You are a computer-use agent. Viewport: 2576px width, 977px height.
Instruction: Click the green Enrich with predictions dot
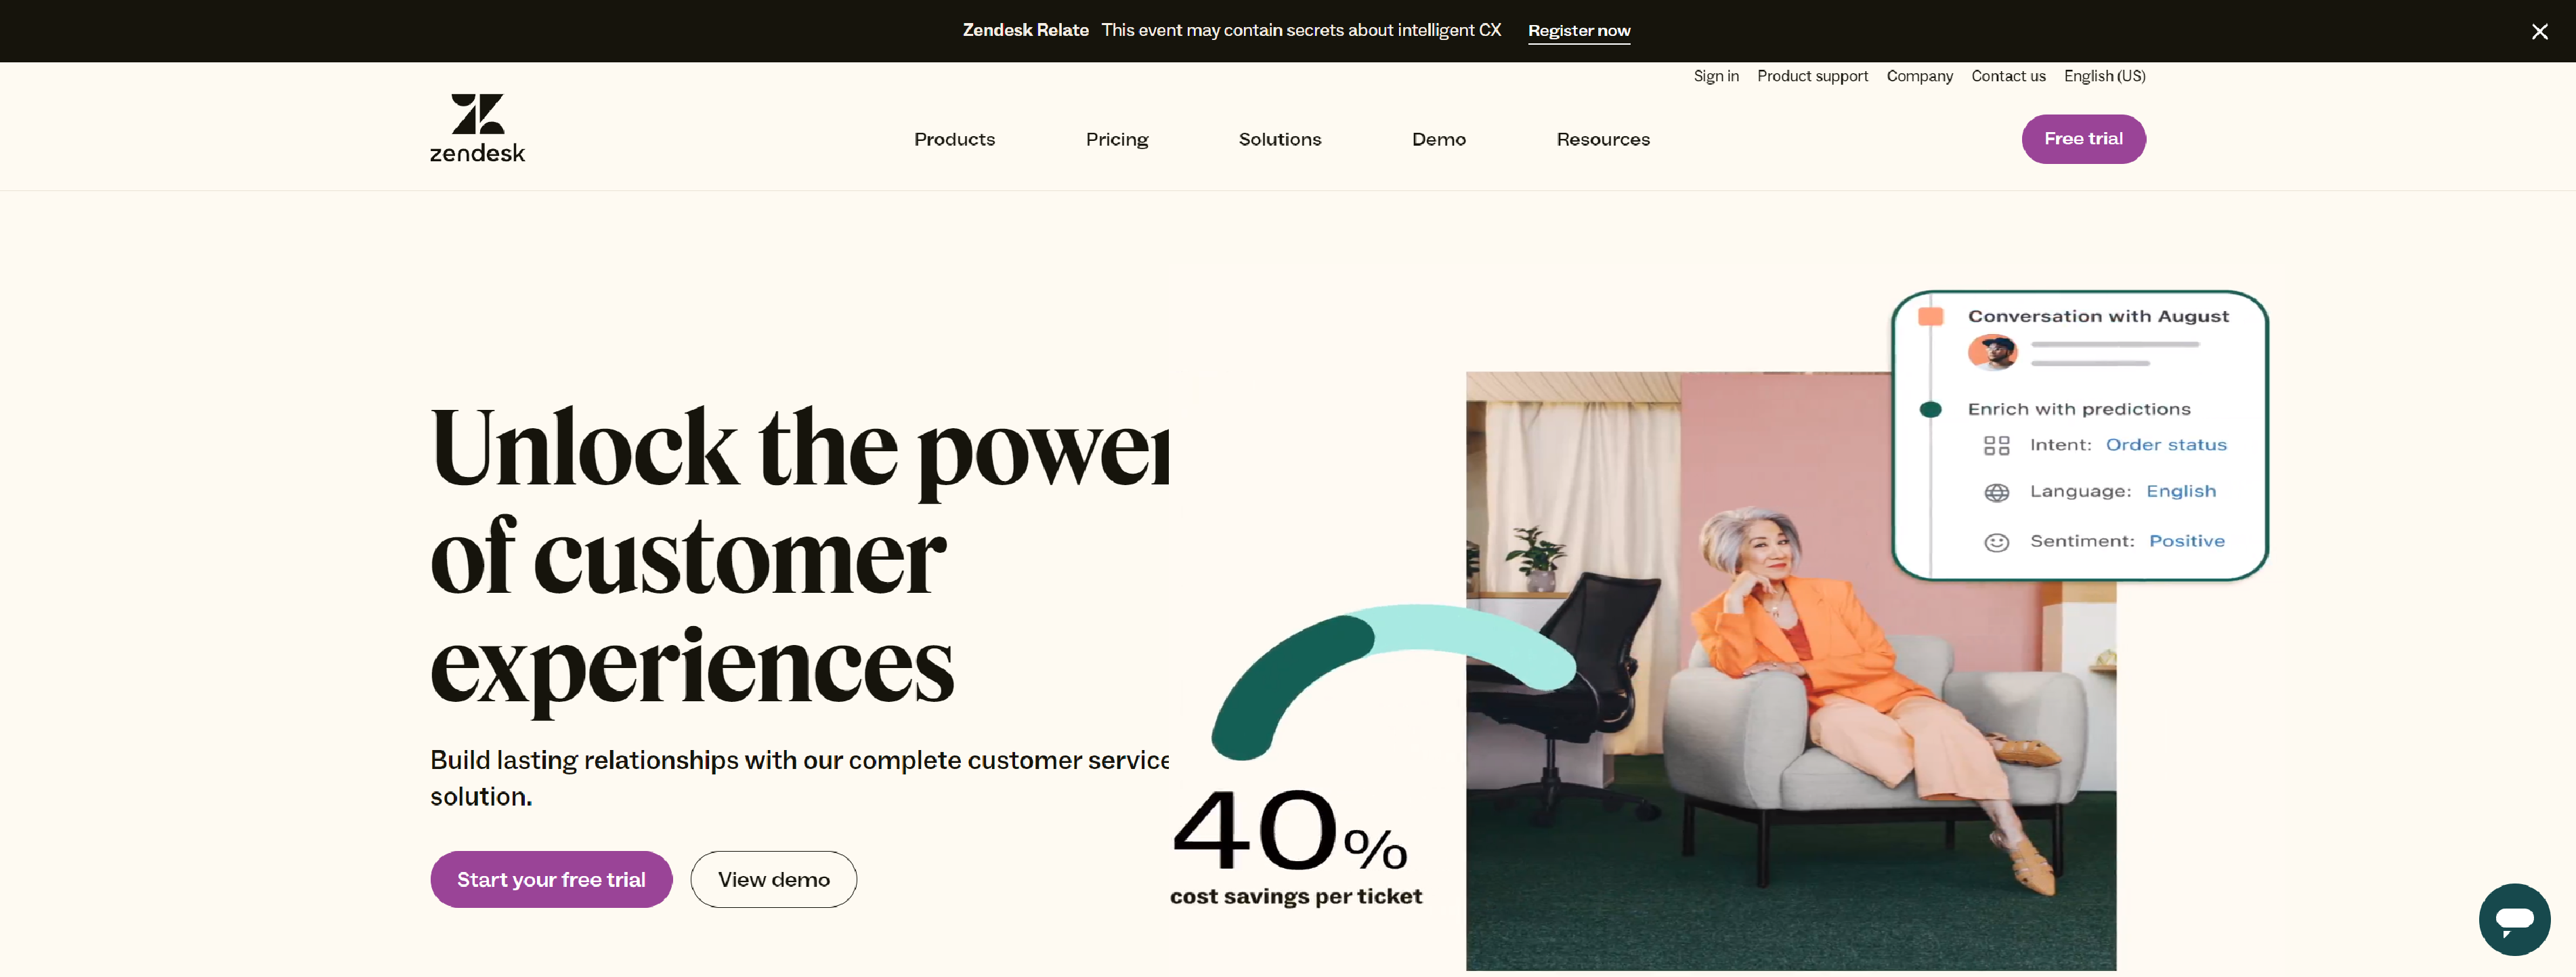pos(1930,409)
